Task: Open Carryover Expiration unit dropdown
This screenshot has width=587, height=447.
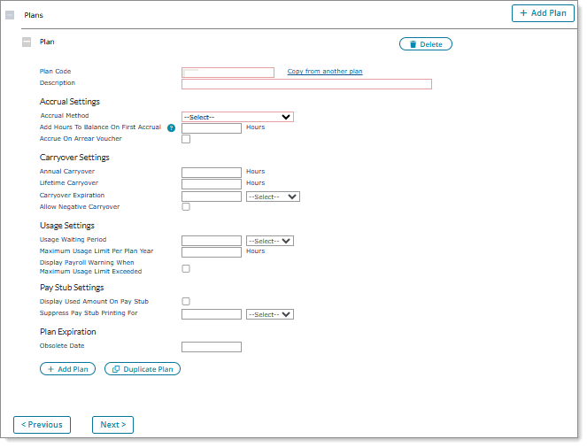Action: click(273, 197)
